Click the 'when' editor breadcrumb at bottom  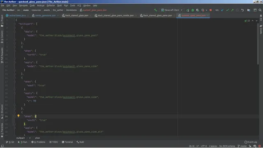(37, 138)
